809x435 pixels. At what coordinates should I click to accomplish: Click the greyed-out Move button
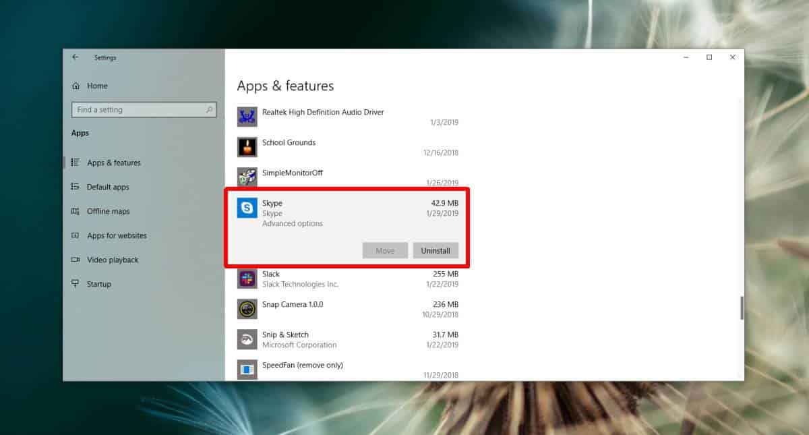click(385, 250)
